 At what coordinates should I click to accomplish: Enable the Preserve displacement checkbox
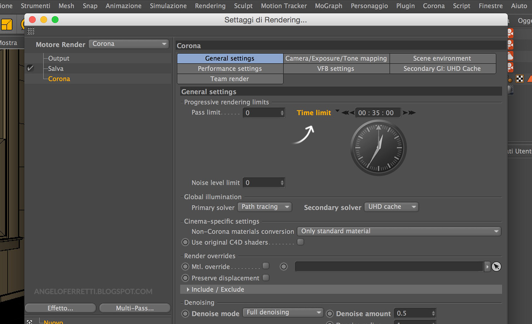pos(266,278)
